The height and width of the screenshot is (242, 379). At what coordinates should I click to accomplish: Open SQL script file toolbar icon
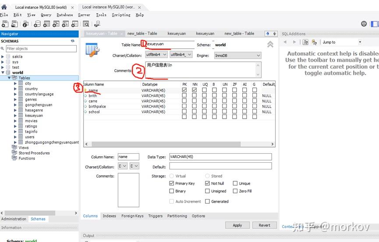coord(14,24)
